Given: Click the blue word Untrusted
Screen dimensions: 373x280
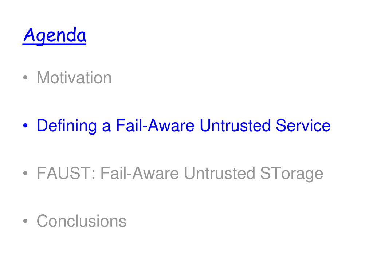Looking at the screenshot, I should pos(235,125).
